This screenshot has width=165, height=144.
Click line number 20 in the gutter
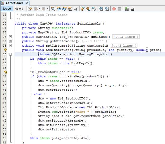[5, 24]
